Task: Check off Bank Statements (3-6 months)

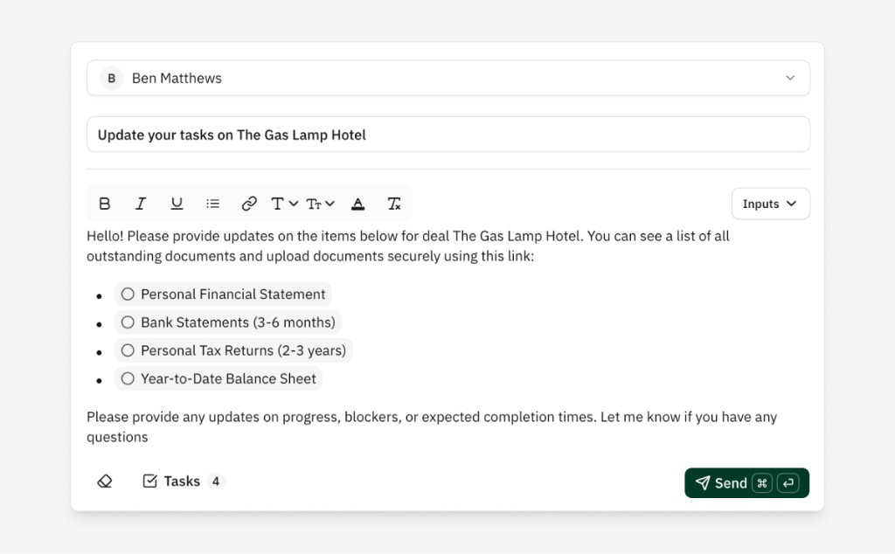Action: tap(128, 322)
